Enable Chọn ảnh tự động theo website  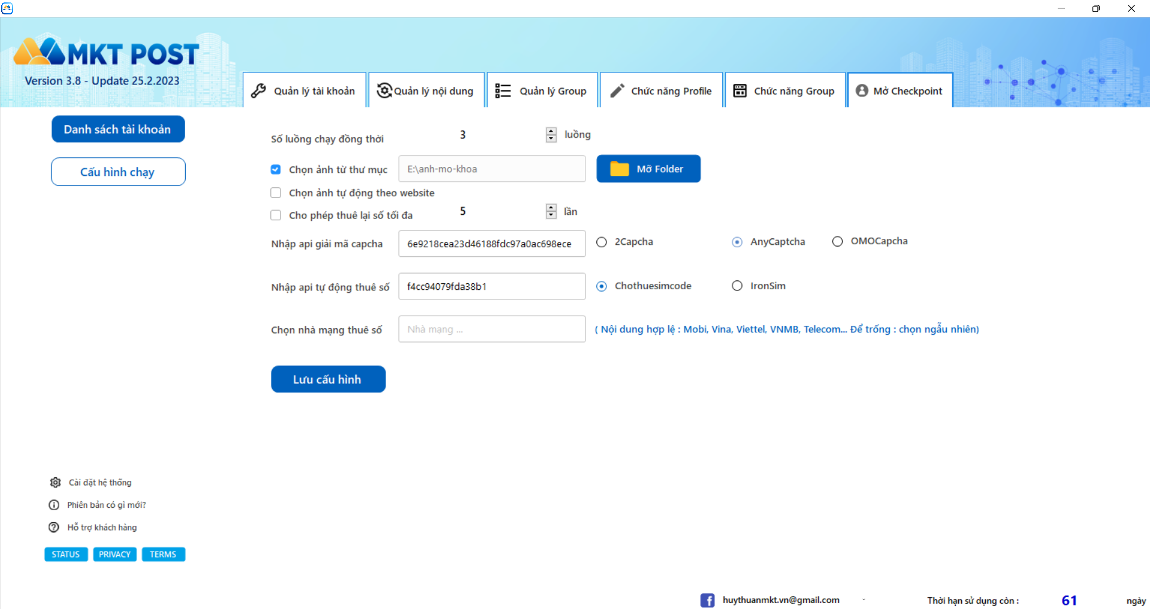tap(276, 193)
